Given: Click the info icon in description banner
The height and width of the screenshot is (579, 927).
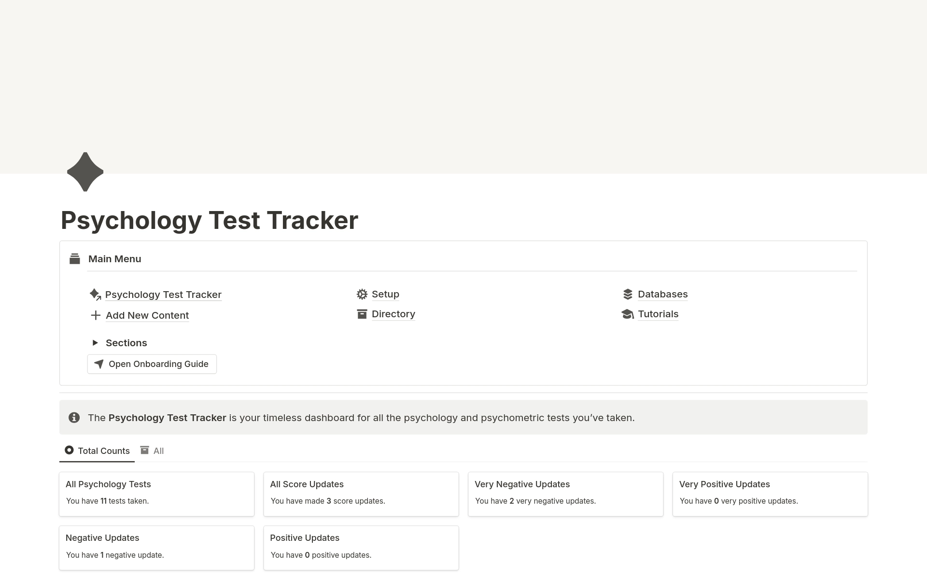Looking at the screenshot, I should click(x=73, y=417).
